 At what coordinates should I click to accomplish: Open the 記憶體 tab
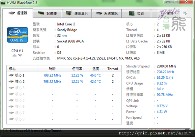click(x=47, y=14)
